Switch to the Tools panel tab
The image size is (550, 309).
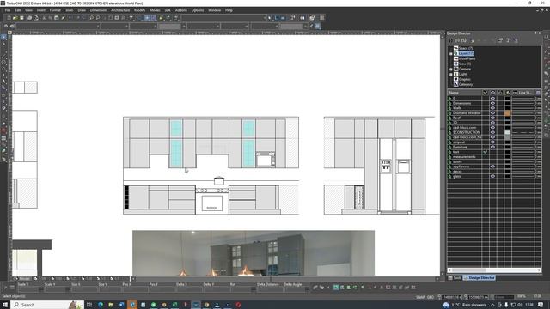[x=455, y=278]
